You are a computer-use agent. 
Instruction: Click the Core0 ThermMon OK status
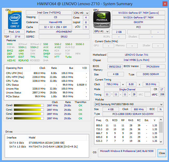[80, 106]
